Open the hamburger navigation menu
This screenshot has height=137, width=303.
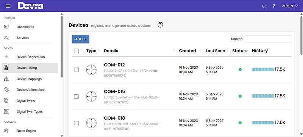pos(8,6)
